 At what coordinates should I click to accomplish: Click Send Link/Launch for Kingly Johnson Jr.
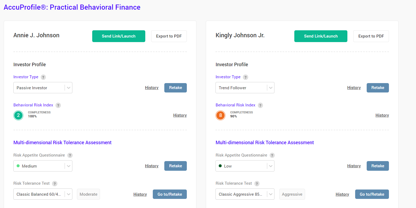pos(321,36)
